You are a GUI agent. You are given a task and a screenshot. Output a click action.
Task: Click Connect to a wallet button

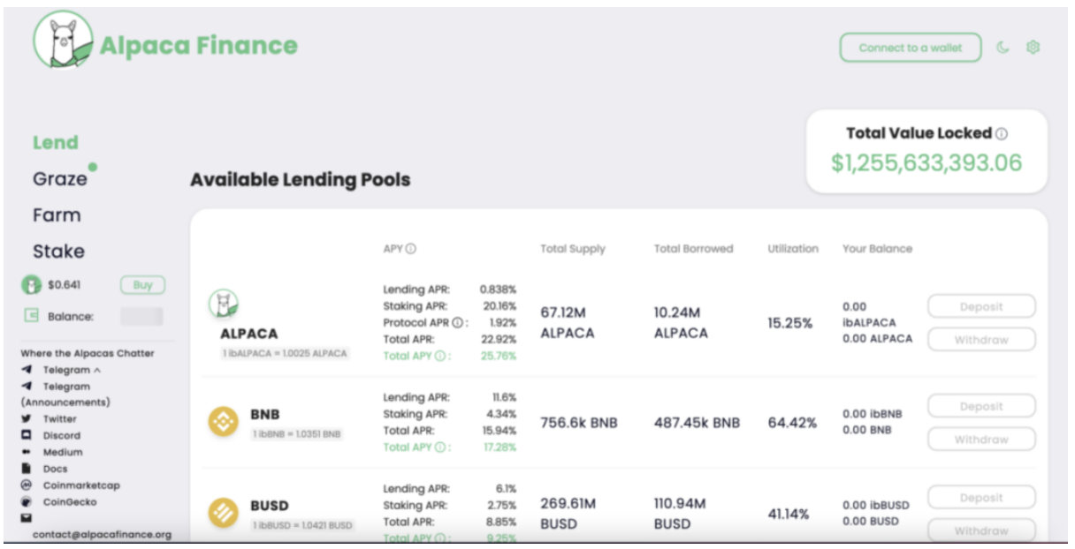click(911, 48)
